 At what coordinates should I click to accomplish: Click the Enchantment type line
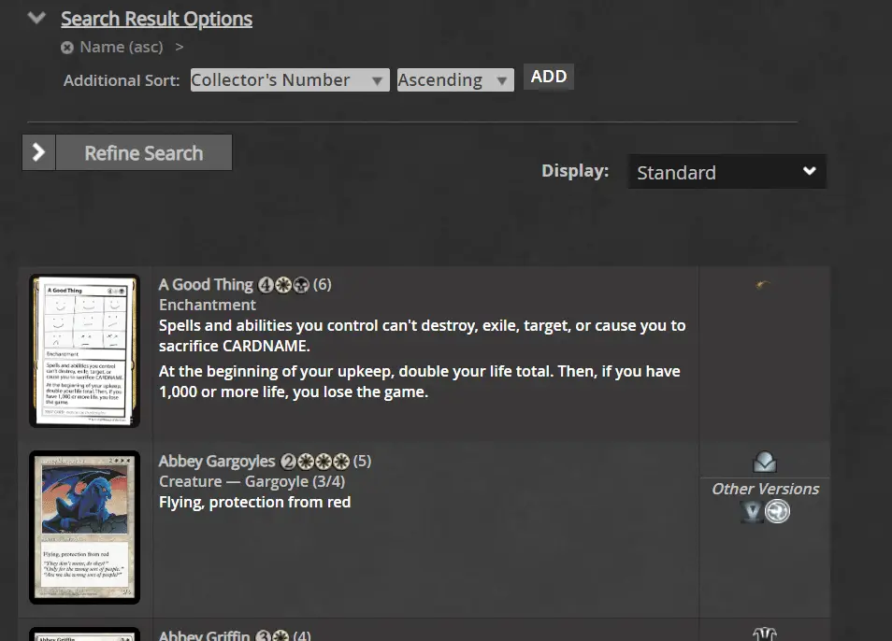click(x=207, y=306)
